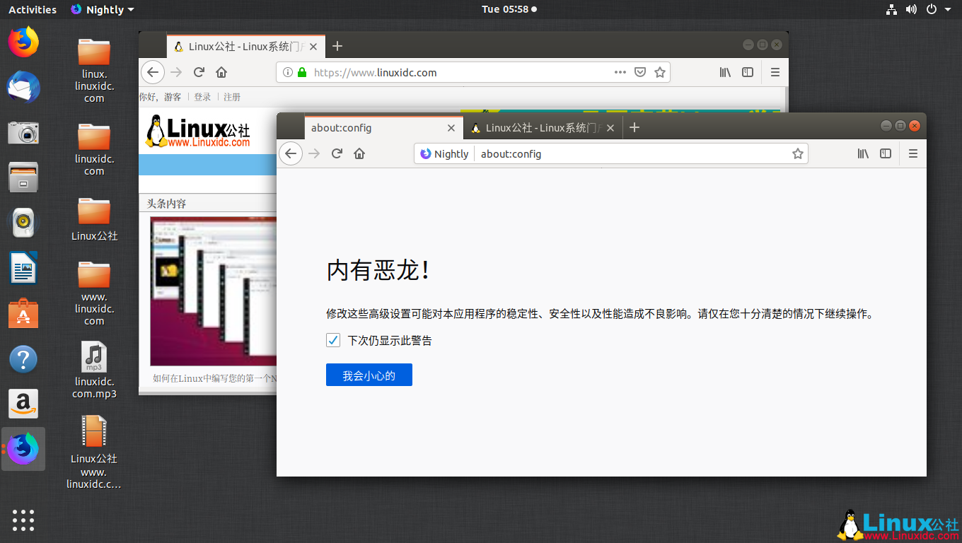Viewport: 962px width, 543px height.
Task: Open Help from the dock
Action: [x=23, y=359]
